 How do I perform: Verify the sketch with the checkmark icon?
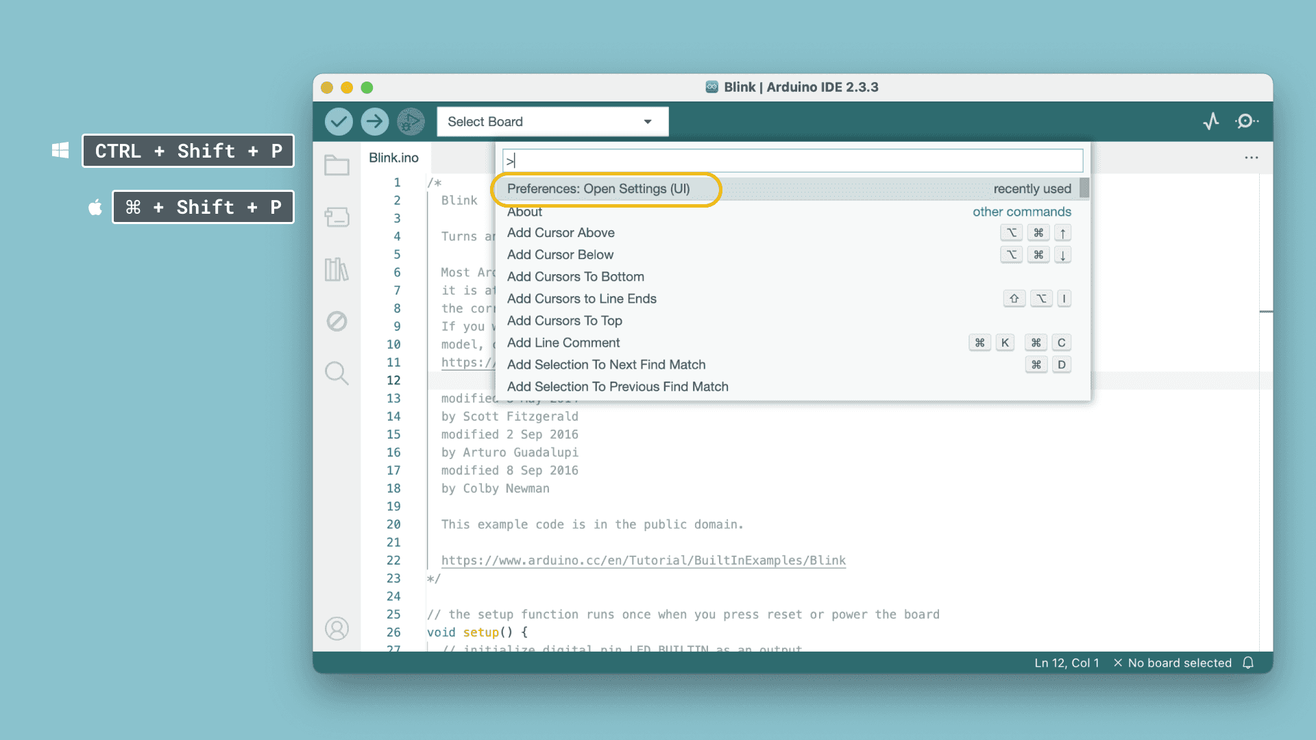339,121
